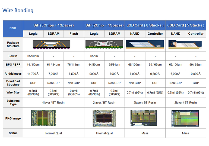
Task: Click the Wire Bonding page title
Action: [x=18, y=11]
